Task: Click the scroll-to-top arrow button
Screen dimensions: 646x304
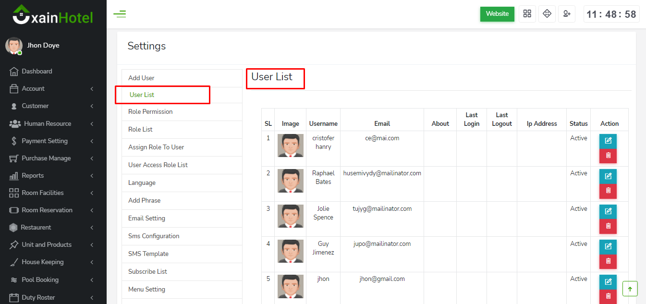Action: click(630, 289)
